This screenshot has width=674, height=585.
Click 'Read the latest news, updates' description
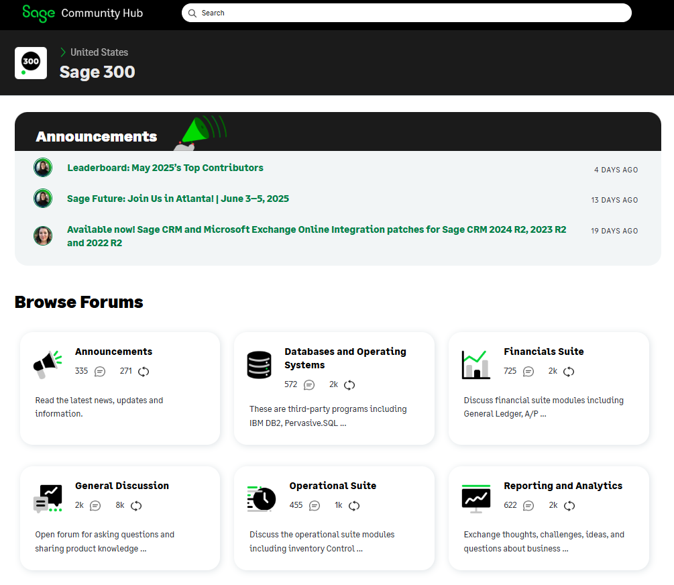pos(99,407)
